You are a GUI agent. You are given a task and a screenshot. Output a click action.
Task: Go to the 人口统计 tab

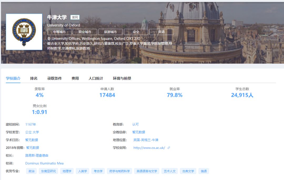tap(96, 78)
